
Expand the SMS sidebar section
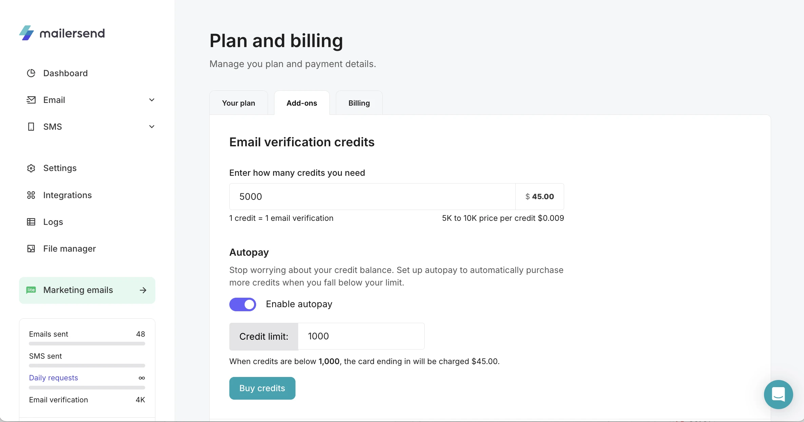[x=152, y=126]
